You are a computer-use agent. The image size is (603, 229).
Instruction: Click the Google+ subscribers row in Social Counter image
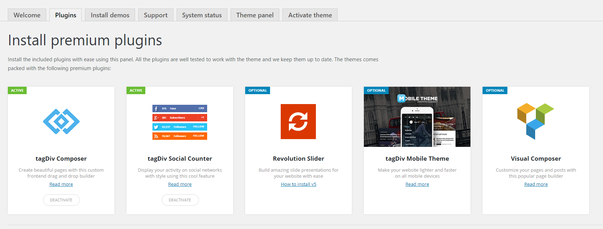point(180,118)
